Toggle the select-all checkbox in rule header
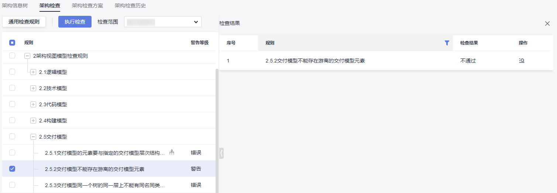This screenshot has width=557, height=193. tap(12, 43)
